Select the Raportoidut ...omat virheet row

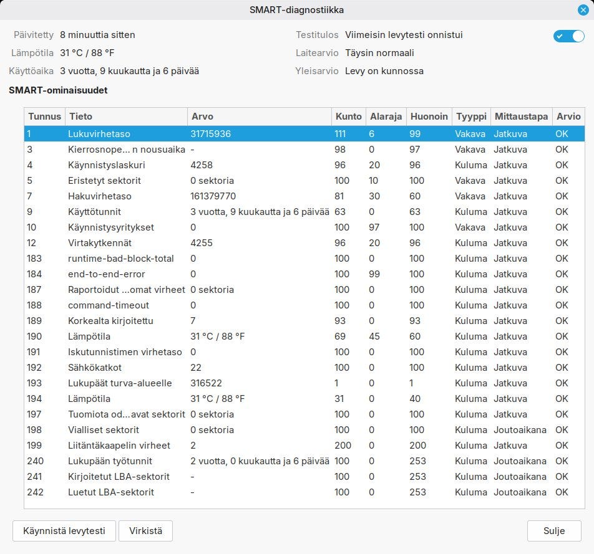[304, 290]
